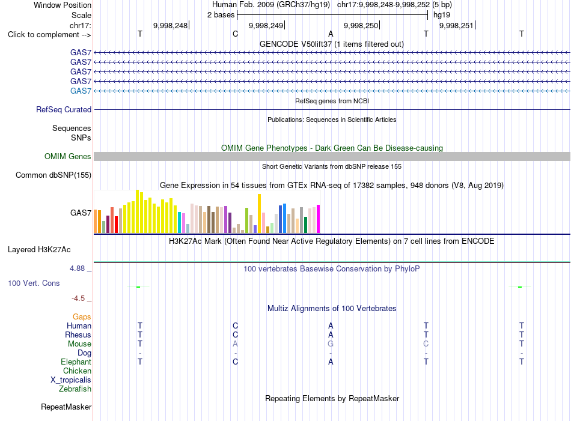The width and height of the screenshot is (571, 421).
Task: Click the 'Click to complement -->' label
Action: tap(49, 35)
